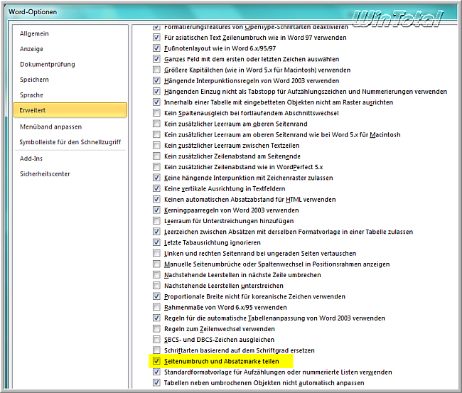Select the Erweitert category
462x393 pixels.
(x=70, y=110)
